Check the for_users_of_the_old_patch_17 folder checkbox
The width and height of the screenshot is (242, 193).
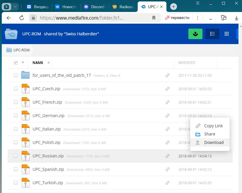click(16, 75)
